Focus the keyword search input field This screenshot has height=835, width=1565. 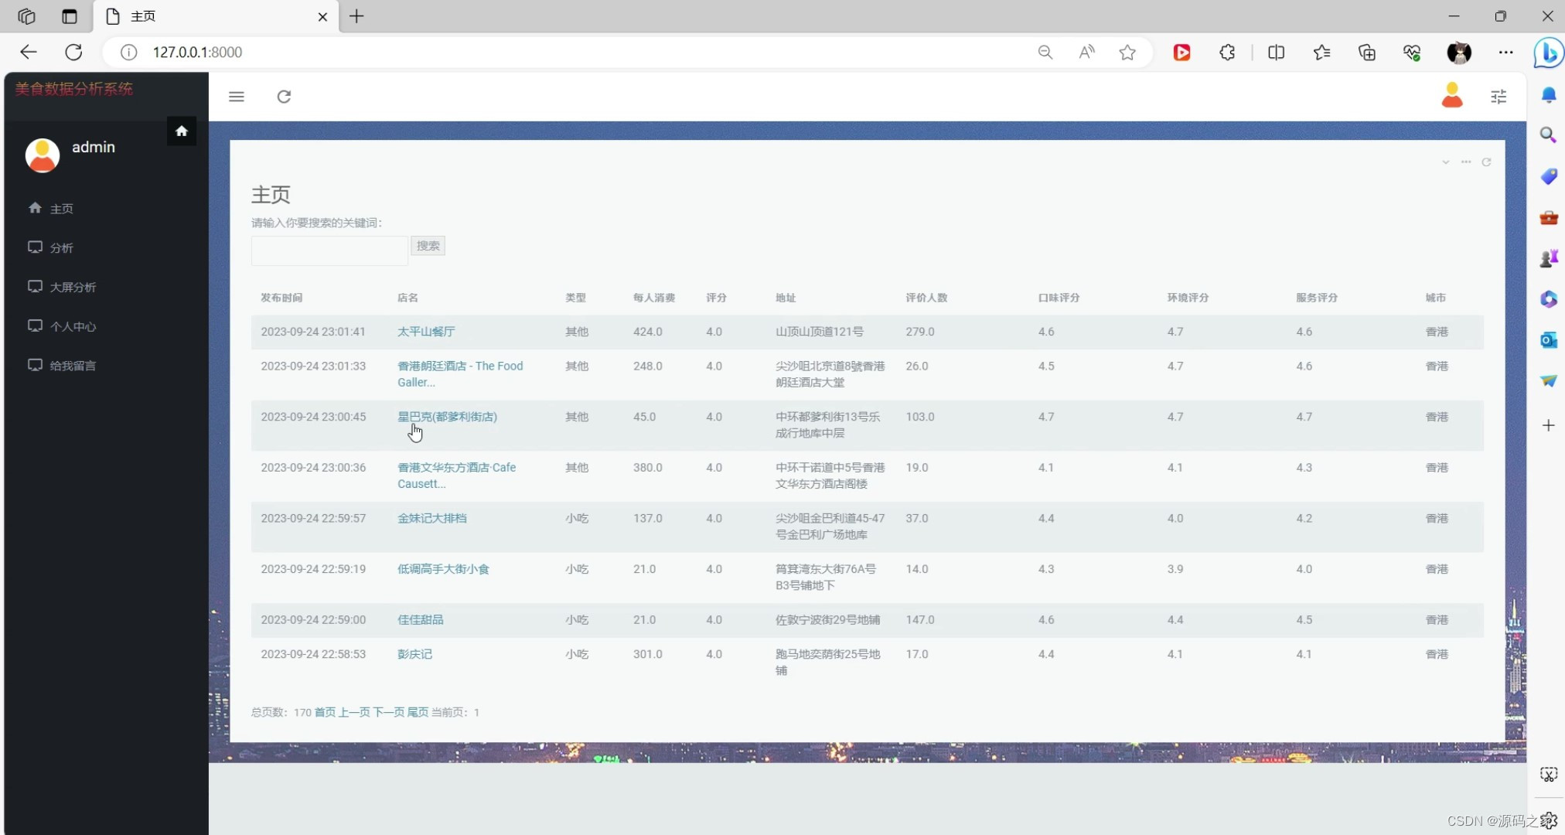(x=329, y=250)
